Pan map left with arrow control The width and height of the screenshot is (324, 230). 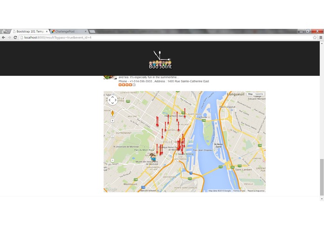click(x=110, y=100)
